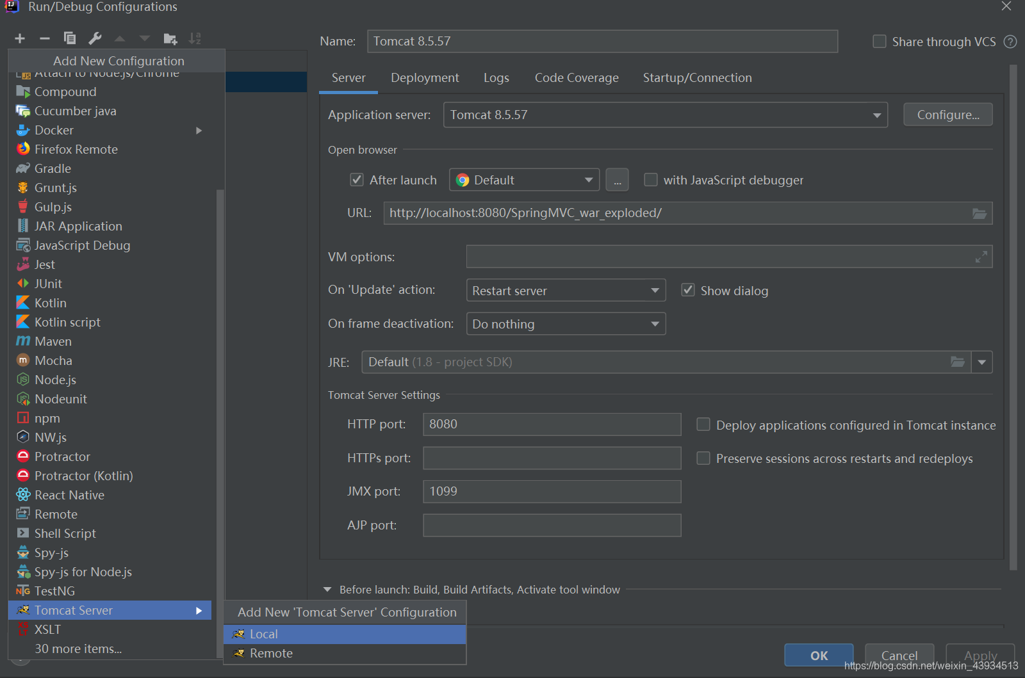Collapse the Before launch section
This screenshot has height=678, width=1025.
tap(327, 590)
